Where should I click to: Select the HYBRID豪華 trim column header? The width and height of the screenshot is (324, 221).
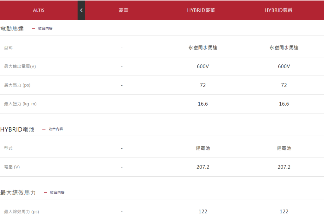201,10
